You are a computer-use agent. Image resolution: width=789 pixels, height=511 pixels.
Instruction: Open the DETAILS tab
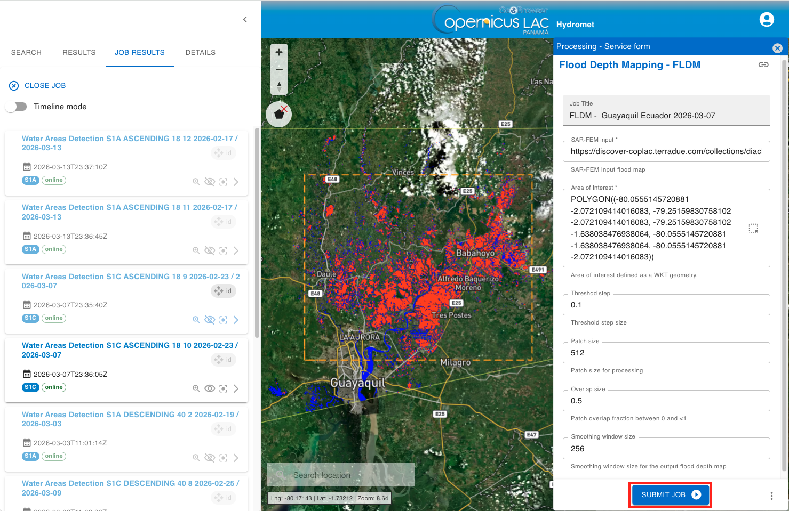click(x=200, y=52)
